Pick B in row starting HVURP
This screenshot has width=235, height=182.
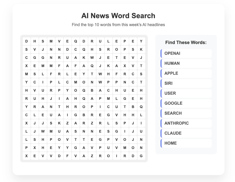point(92,90)
